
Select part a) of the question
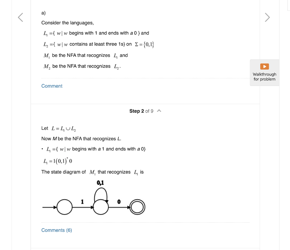(x=43, y=13)
